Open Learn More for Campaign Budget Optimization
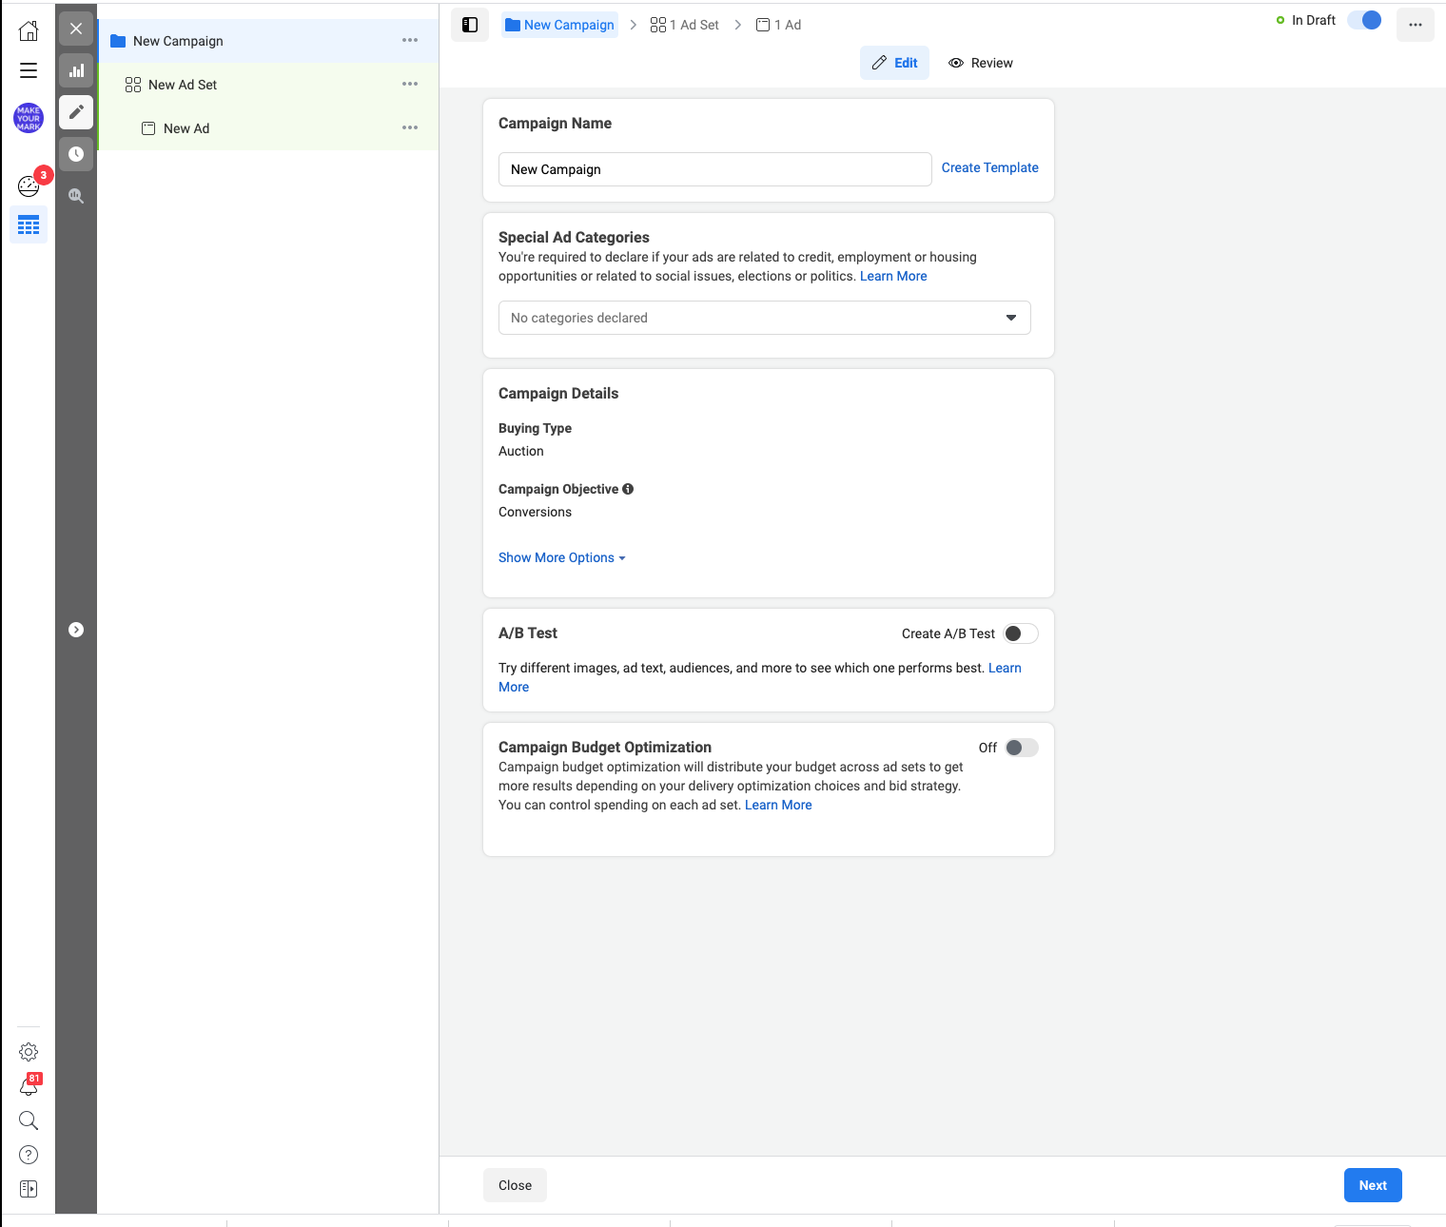 (778, 805)
